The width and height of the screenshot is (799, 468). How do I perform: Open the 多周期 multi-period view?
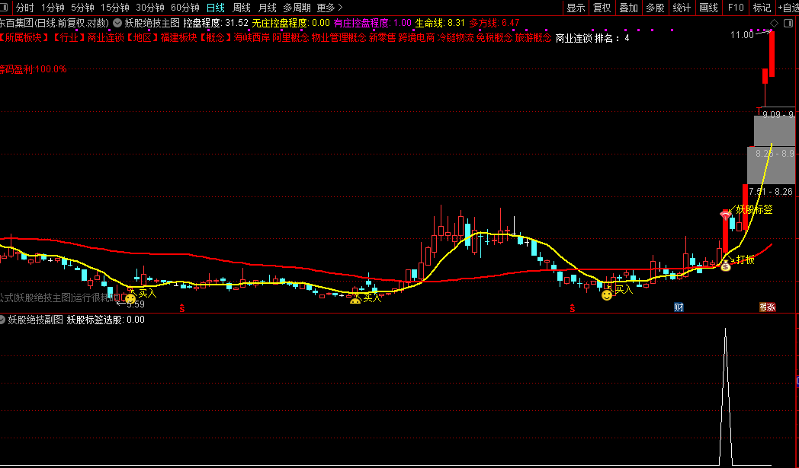[x=297, y=8]
